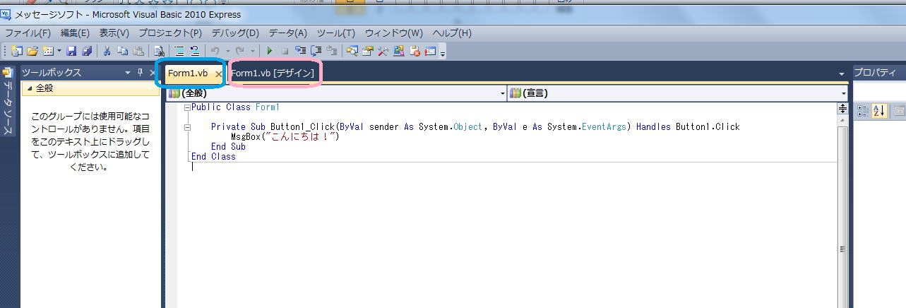Open the 編集(E) menu

(x=75, y=33)
